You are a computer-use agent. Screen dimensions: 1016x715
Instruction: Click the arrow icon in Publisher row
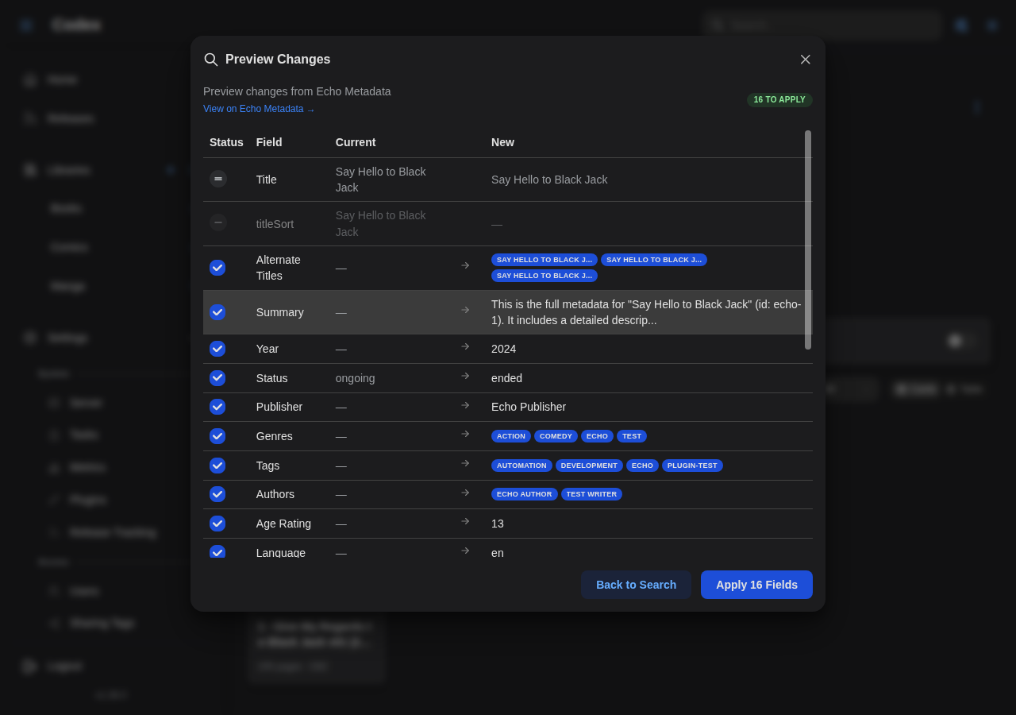[x=465, y=405]
